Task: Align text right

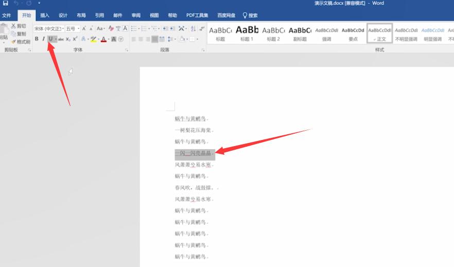Action: click(x=148, y=39)
